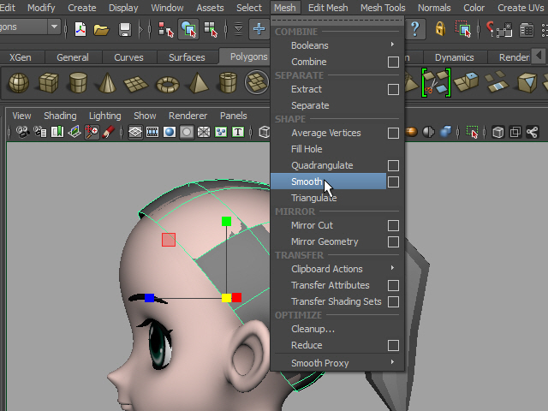Click the save scene floppy icon

(x=125, y=30)
